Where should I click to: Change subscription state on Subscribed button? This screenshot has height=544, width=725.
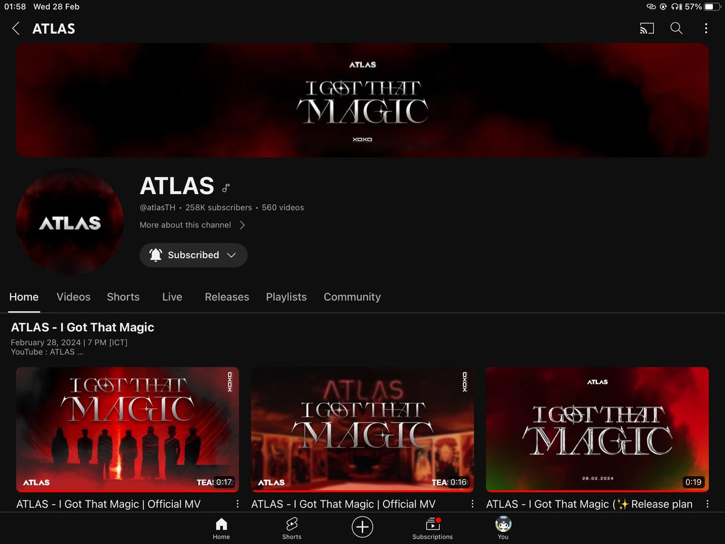point(193,255)
